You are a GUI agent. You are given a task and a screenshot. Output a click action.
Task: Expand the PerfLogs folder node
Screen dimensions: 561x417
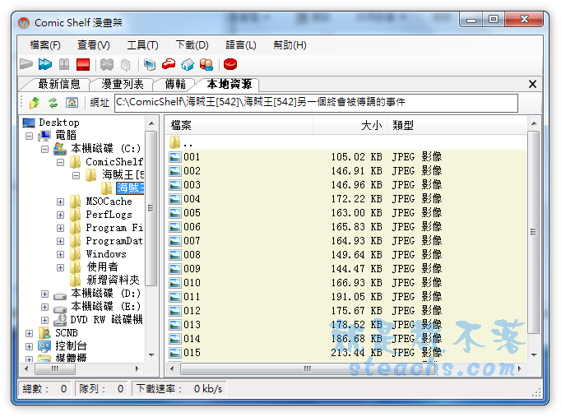coord(61,215)
